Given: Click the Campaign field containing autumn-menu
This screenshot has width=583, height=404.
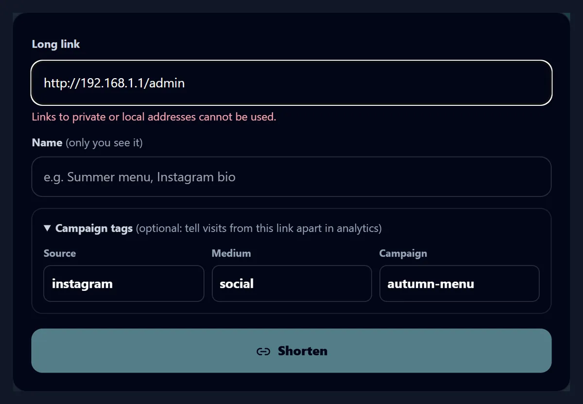Looking at the screenshot, I should tap(460, 284).
